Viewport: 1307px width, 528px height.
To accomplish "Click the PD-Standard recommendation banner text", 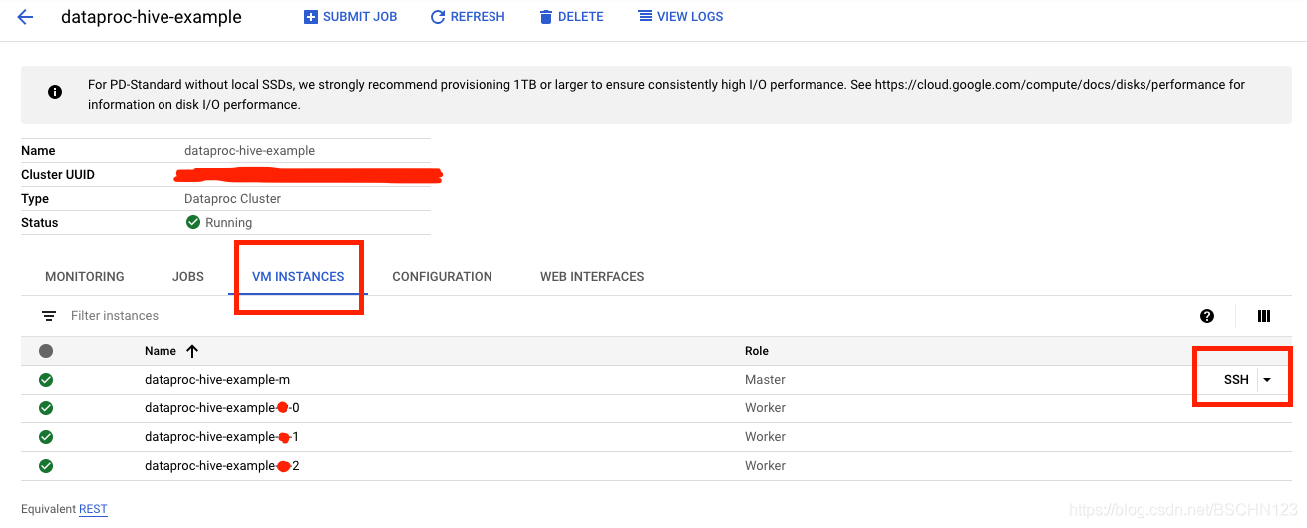I will tap(666, 95).
